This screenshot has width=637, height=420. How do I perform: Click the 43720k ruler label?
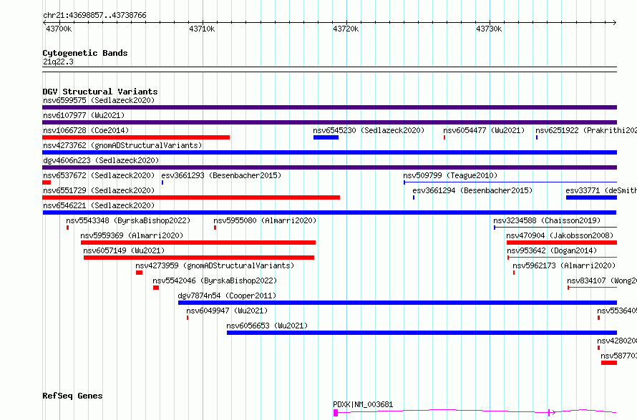click(346, 29)
